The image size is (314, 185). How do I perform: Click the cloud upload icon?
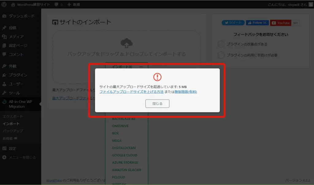(x=126, y=43)
